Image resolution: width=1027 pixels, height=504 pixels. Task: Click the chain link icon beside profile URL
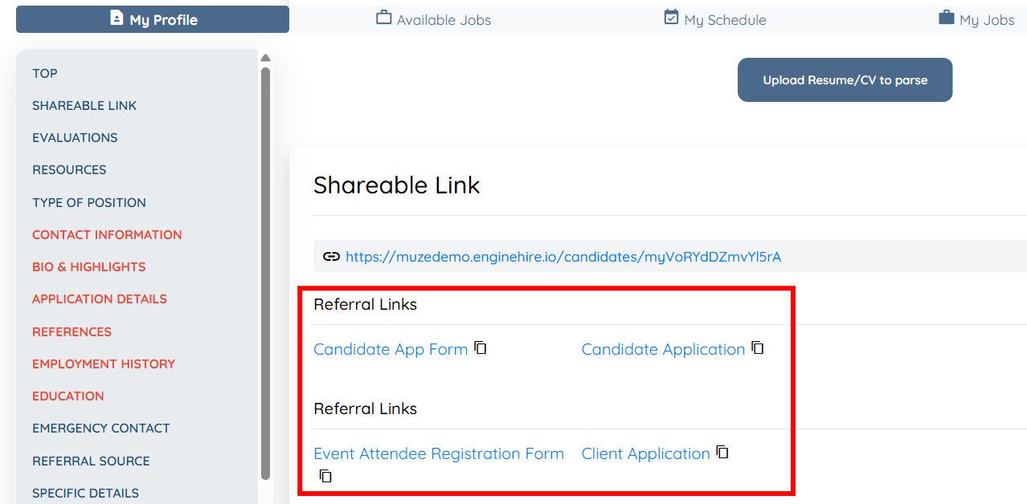(x=331, y=257)
